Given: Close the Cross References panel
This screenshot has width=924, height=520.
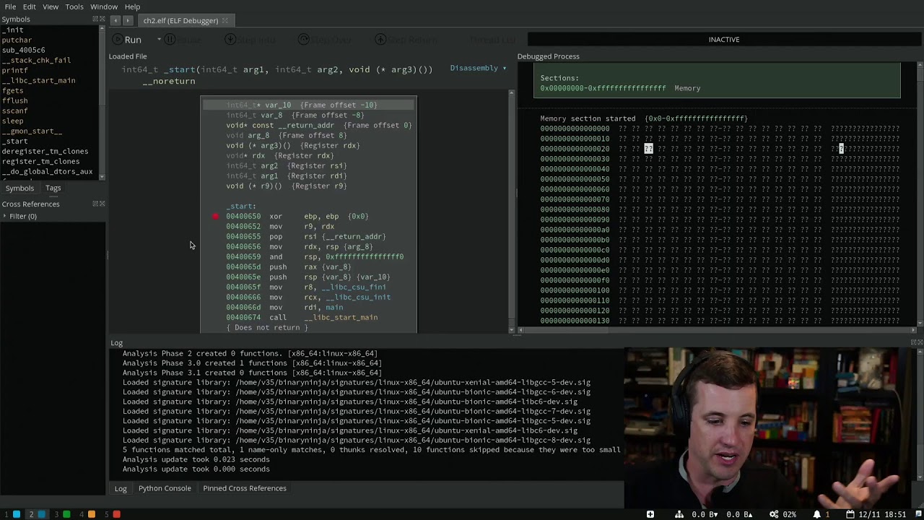Looking at the screenshot, I should tap(102, 204).
